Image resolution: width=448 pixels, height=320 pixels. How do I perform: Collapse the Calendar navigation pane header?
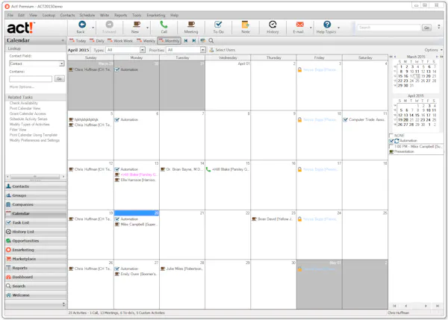coord(63,40)
